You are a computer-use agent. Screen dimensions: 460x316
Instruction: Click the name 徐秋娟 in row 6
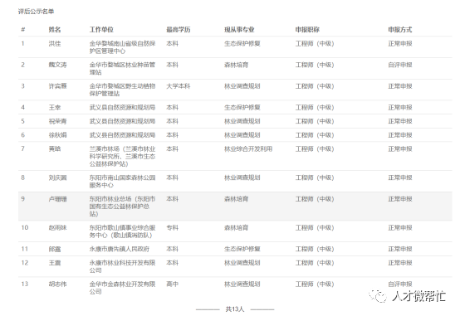coord(57,135)
